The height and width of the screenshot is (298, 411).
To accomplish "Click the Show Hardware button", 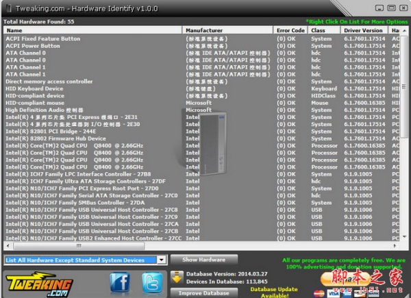I will [x=204, y=260].
